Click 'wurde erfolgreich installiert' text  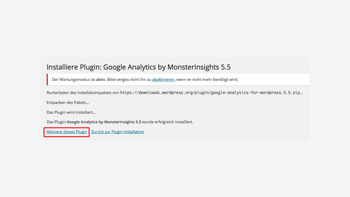click(x=168, y=122)
